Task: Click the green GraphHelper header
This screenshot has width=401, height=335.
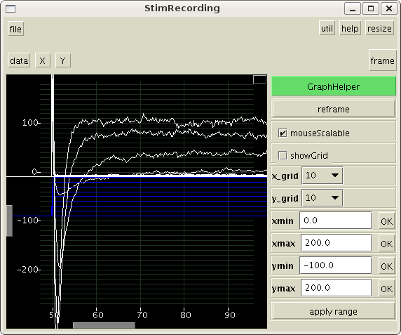Action: 334,86
